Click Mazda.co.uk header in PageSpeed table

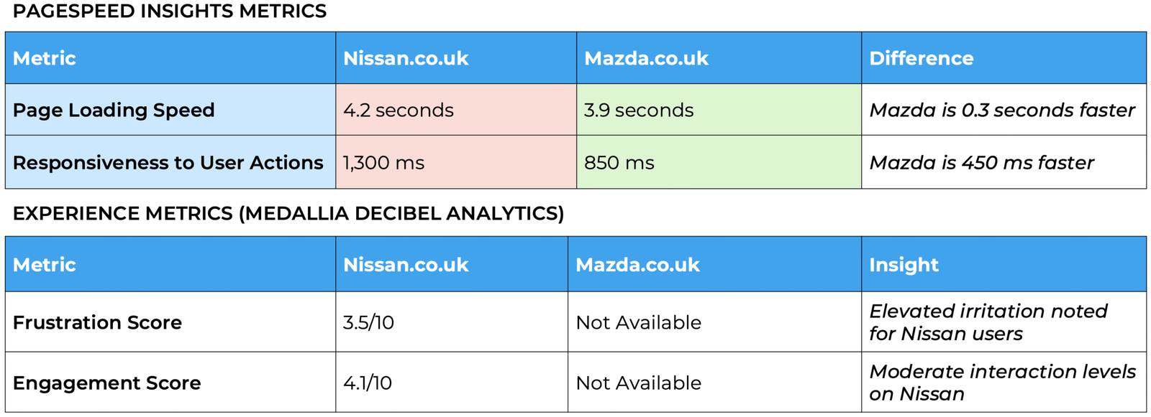pyautogui.click(x=646, y=58)
